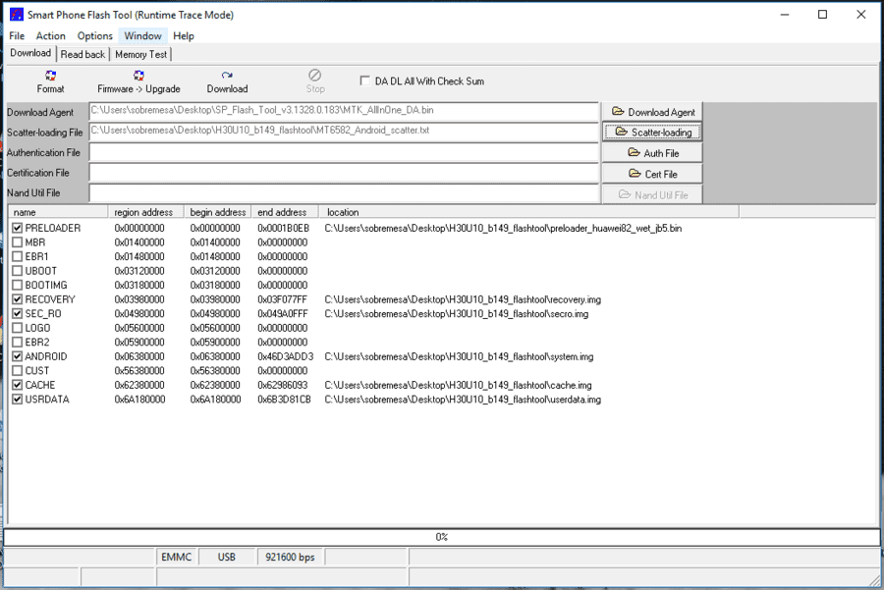Sort by the name column header
Viewport: 884px width, 590px height.
58,212
